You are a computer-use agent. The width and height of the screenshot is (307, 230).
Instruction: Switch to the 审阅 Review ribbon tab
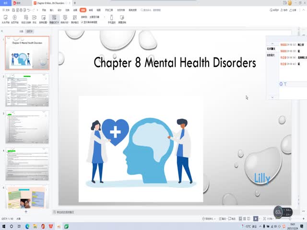pos(91,10)
